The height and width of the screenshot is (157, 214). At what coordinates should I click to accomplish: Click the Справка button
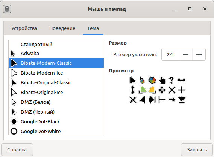(17, 150)
